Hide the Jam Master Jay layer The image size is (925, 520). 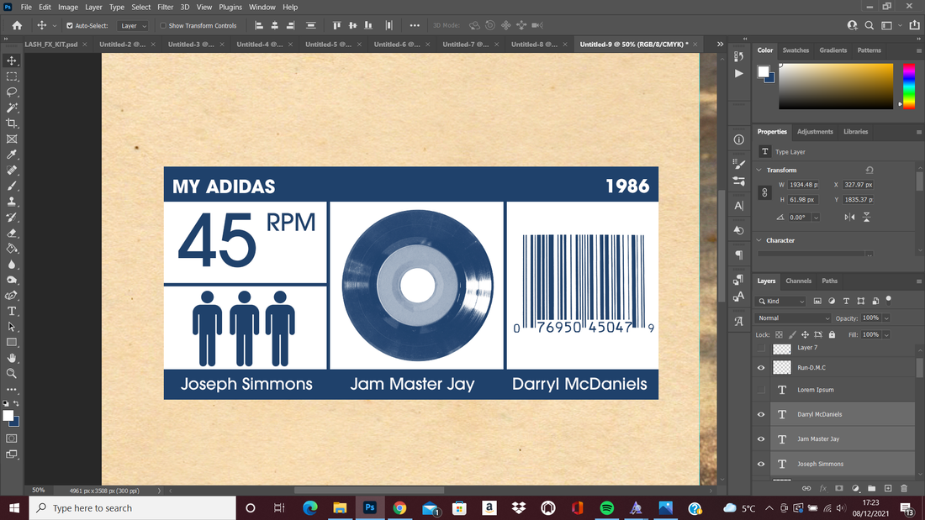pos(761,439)
